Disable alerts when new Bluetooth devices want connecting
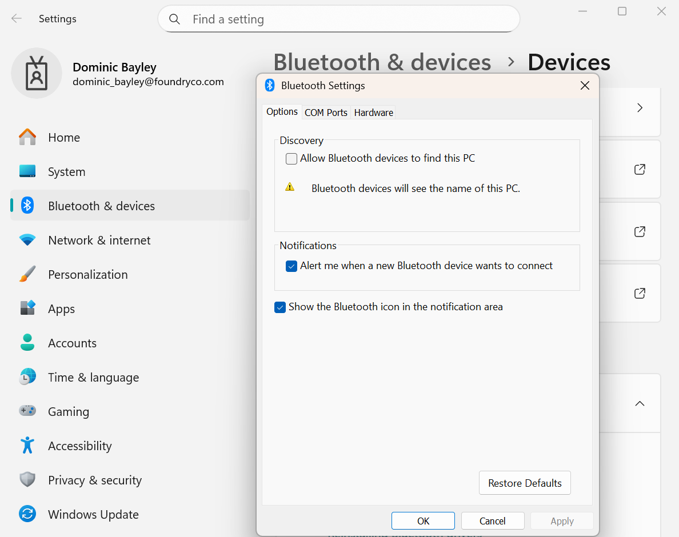The width and height of the screenshot is (679, 537). pos(291,266)
